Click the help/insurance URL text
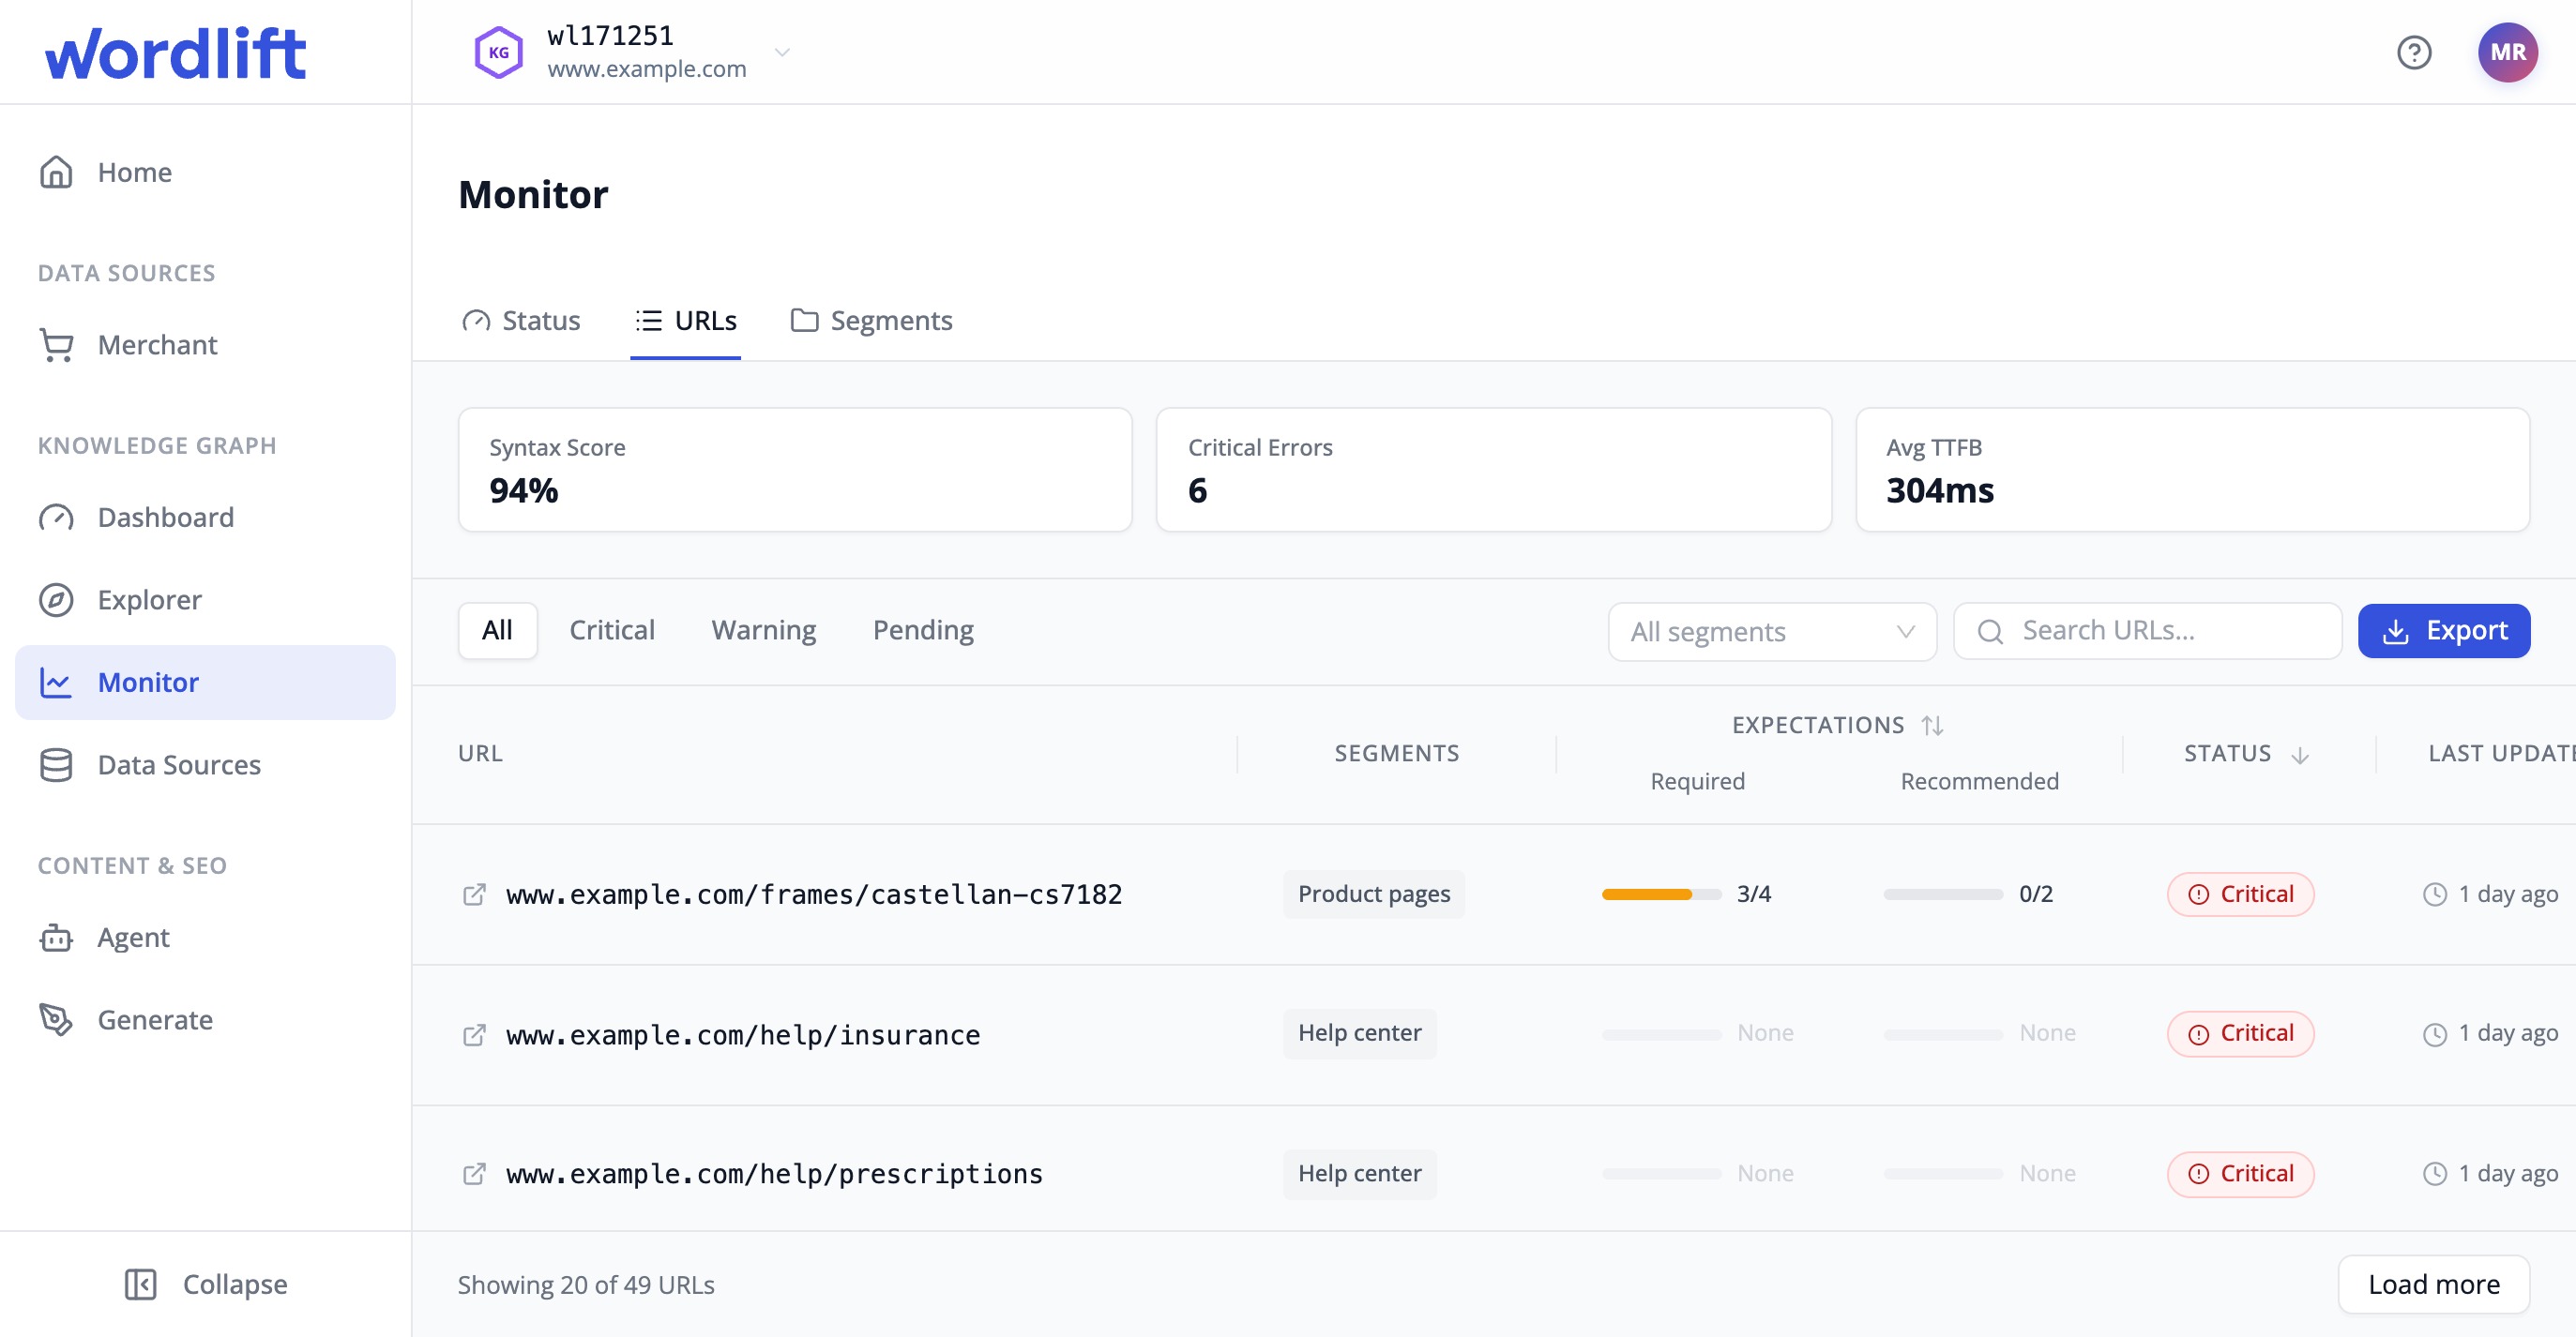 [x=743, y=1034]
